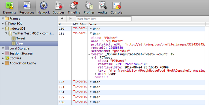Click the tweet text starting "@jenfromkidcity"
Image resolution: width=209 pixels, height=105 pixels.
tap(157, 70)
